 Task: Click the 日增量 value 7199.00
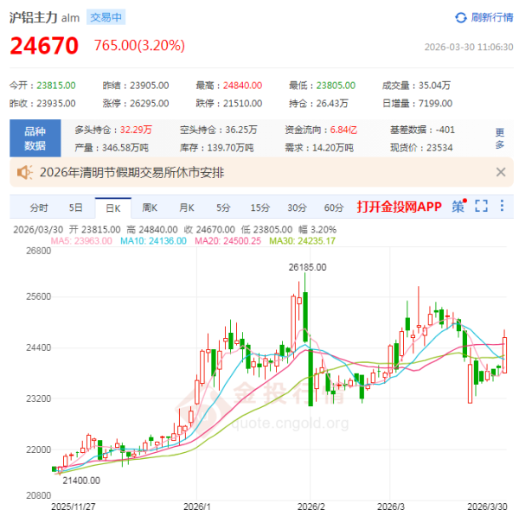point(435,104)
